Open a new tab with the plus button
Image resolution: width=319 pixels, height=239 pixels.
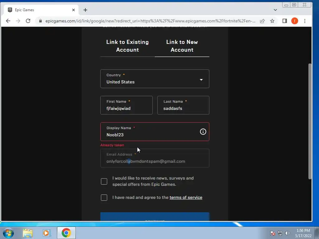85,10
